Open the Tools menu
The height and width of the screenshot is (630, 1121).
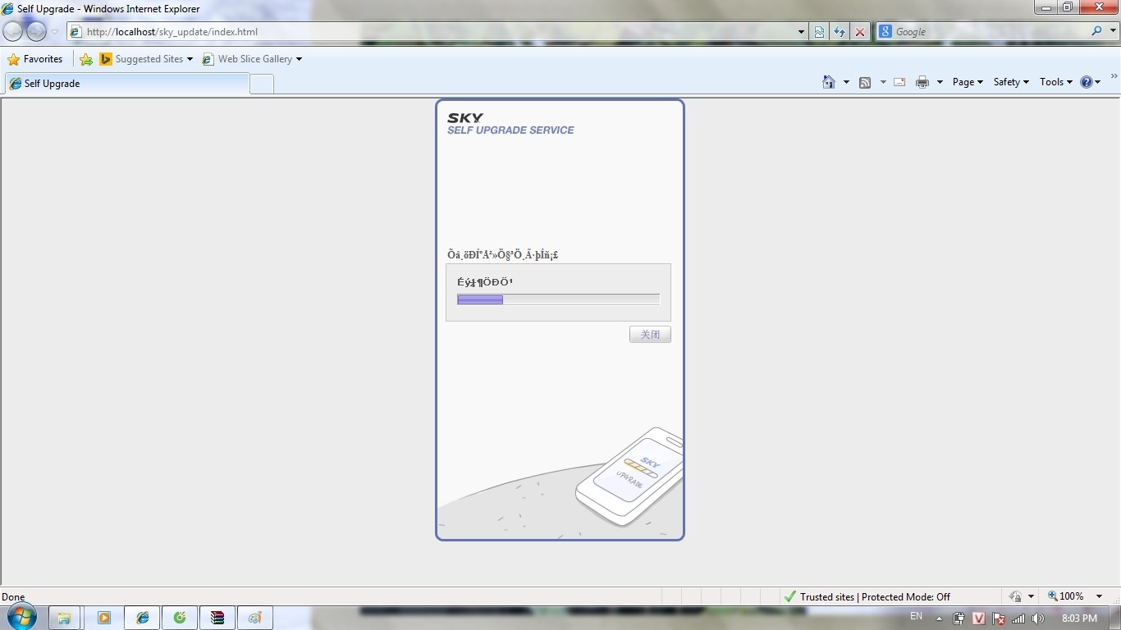1056,82
